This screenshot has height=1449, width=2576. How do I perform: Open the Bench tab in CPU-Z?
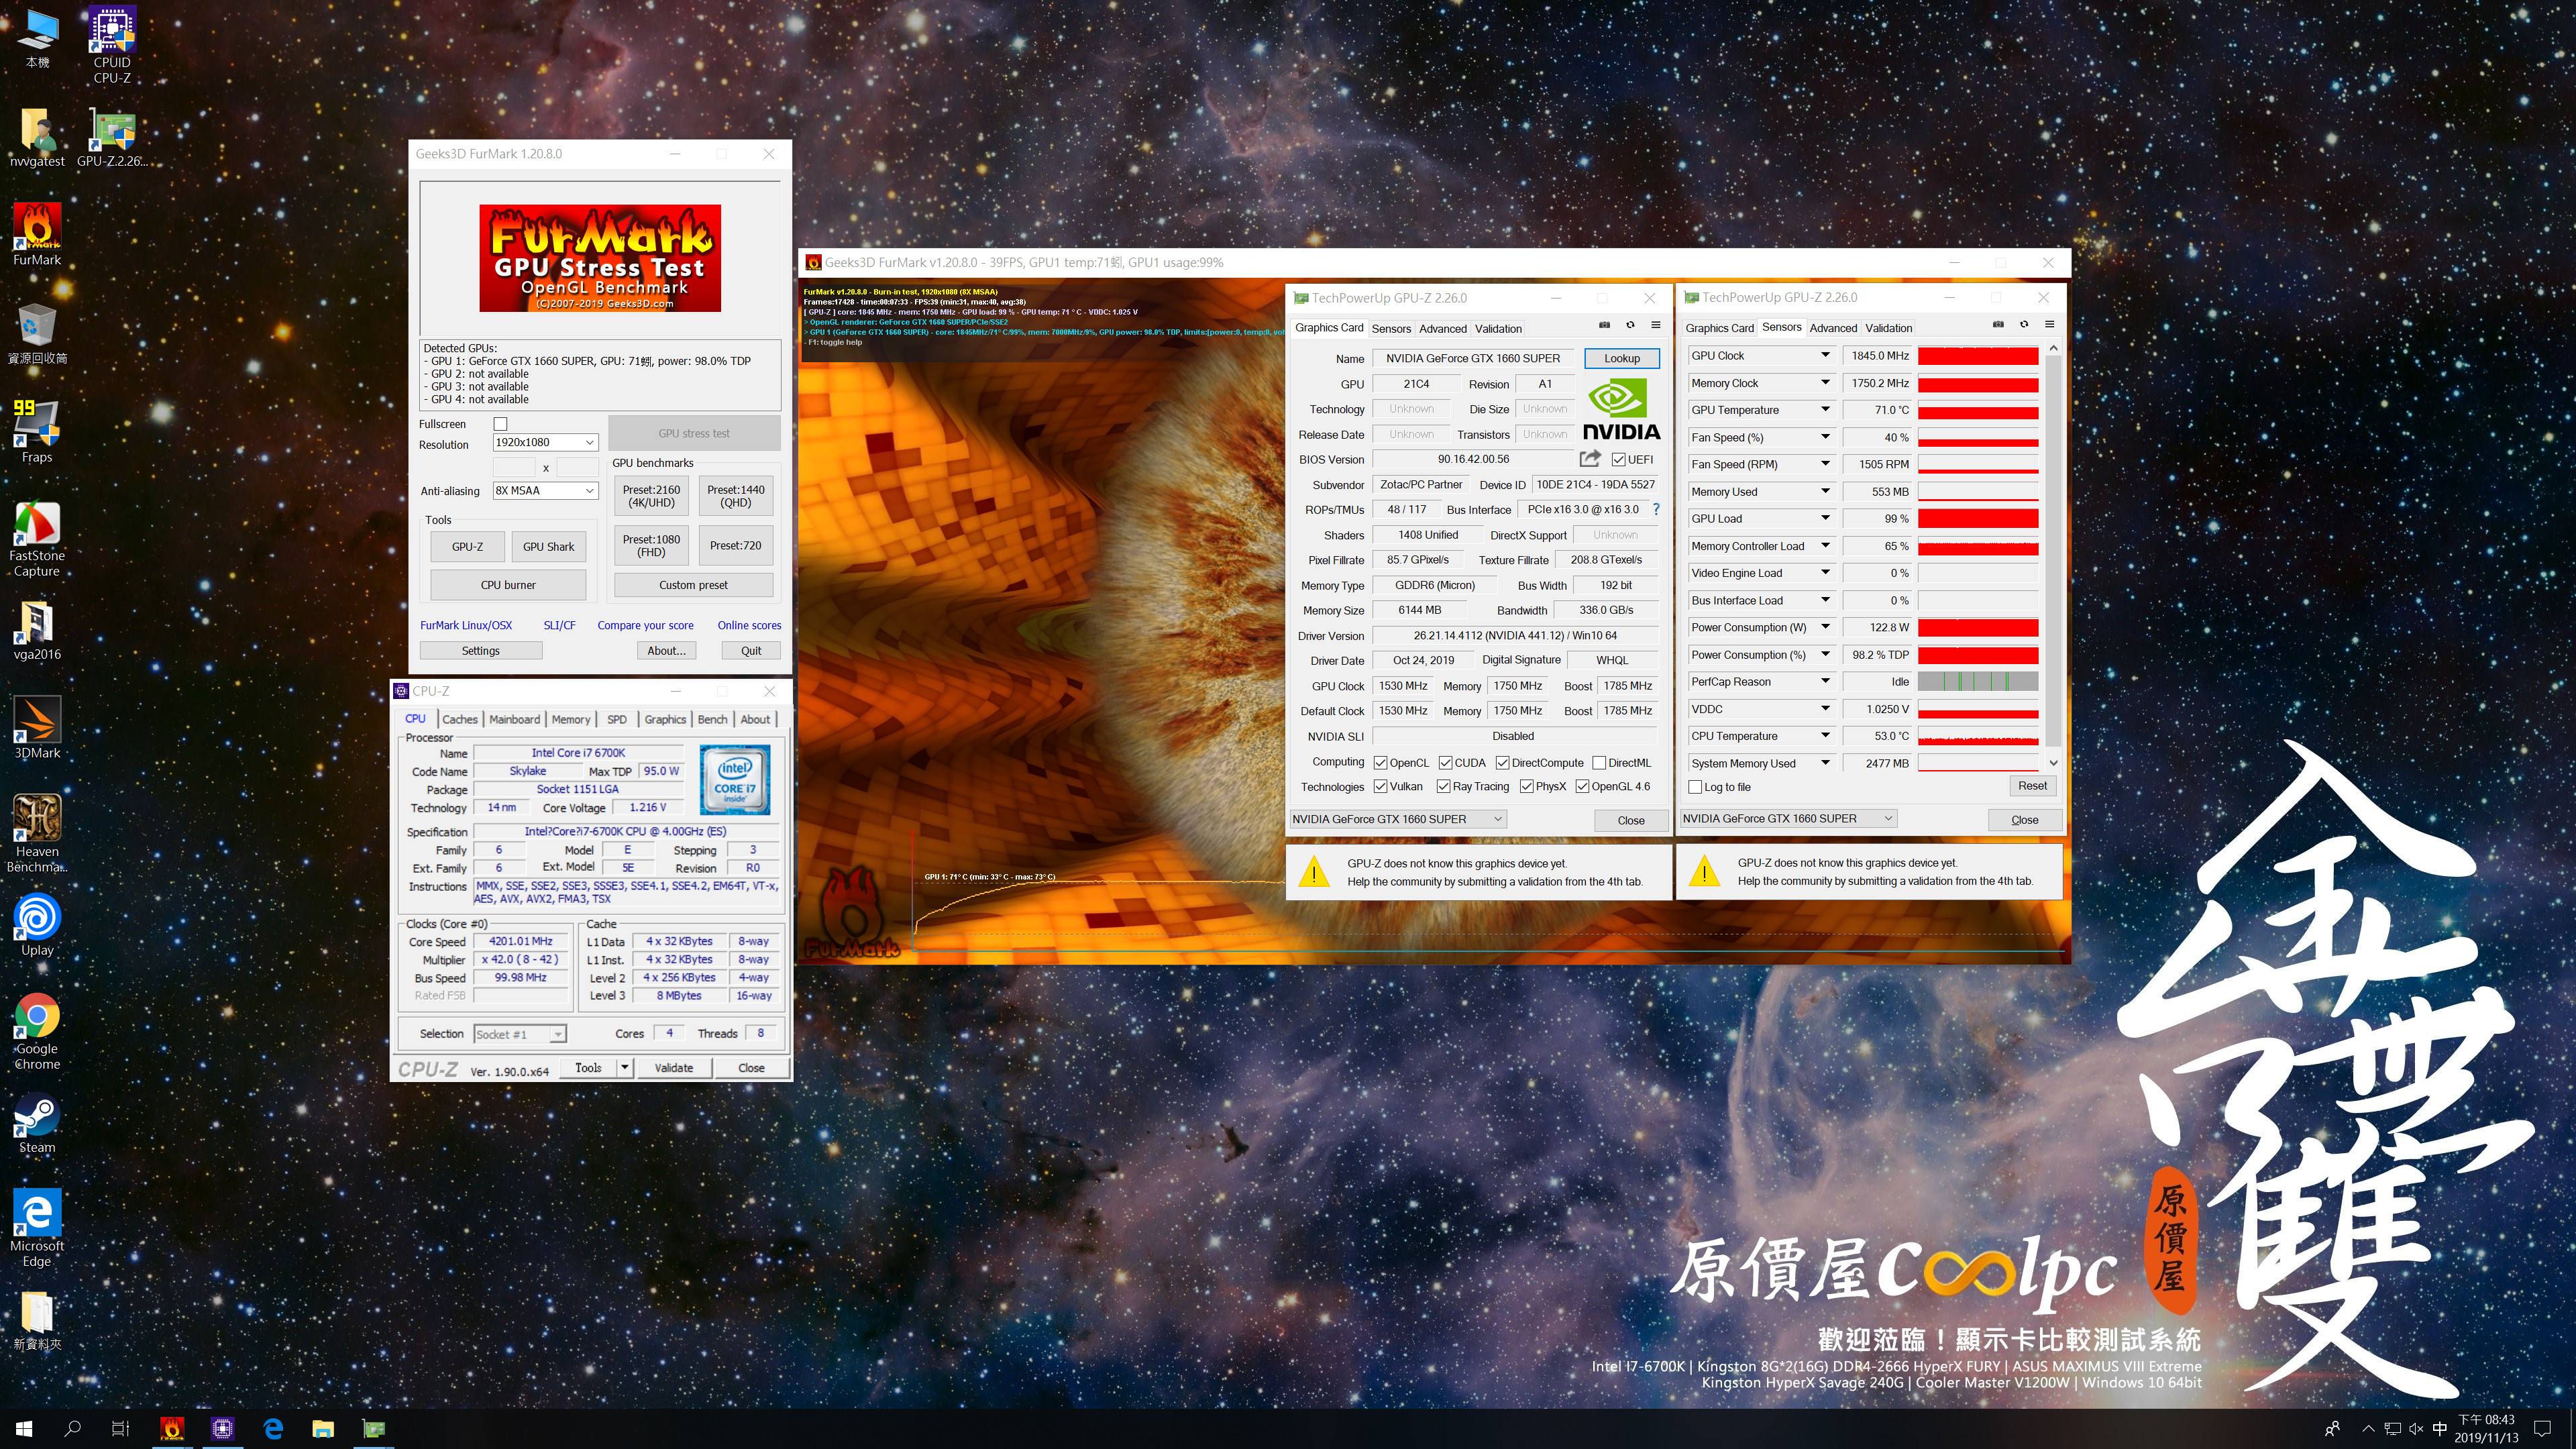(712, 719)
